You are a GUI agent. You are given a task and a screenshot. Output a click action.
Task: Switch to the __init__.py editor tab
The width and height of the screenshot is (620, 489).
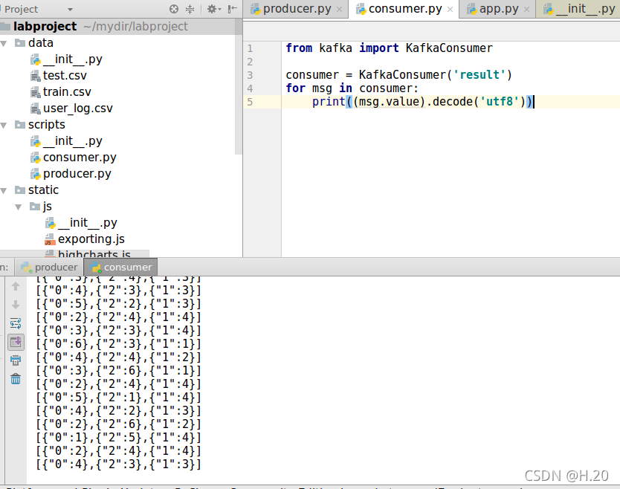580,9
